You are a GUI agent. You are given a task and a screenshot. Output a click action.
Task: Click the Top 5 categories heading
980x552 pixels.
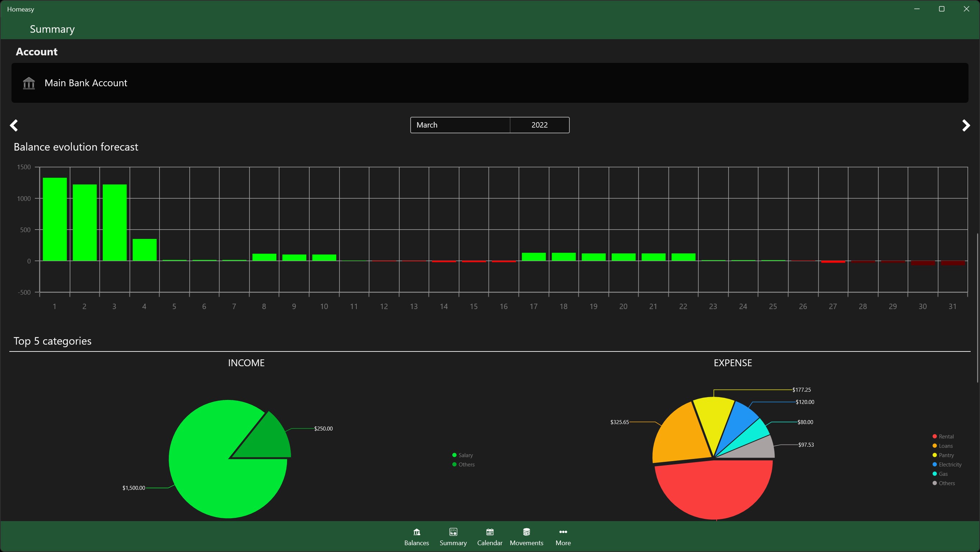tap(52, 341)
